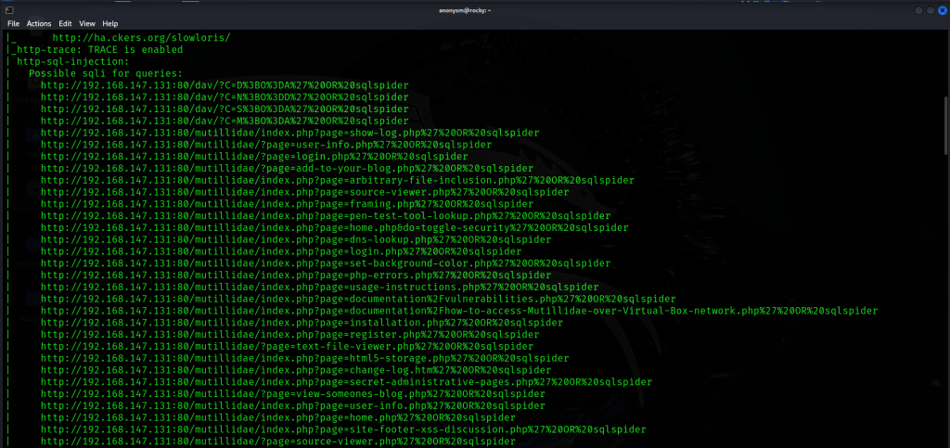Close the terminal window
Screen dimensions: 950x448
click(x=943, y=10)
